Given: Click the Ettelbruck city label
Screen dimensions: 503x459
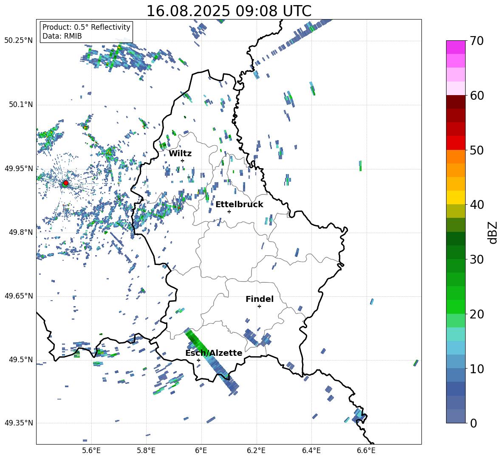Looking at the screenshot, I should point(239,205).
